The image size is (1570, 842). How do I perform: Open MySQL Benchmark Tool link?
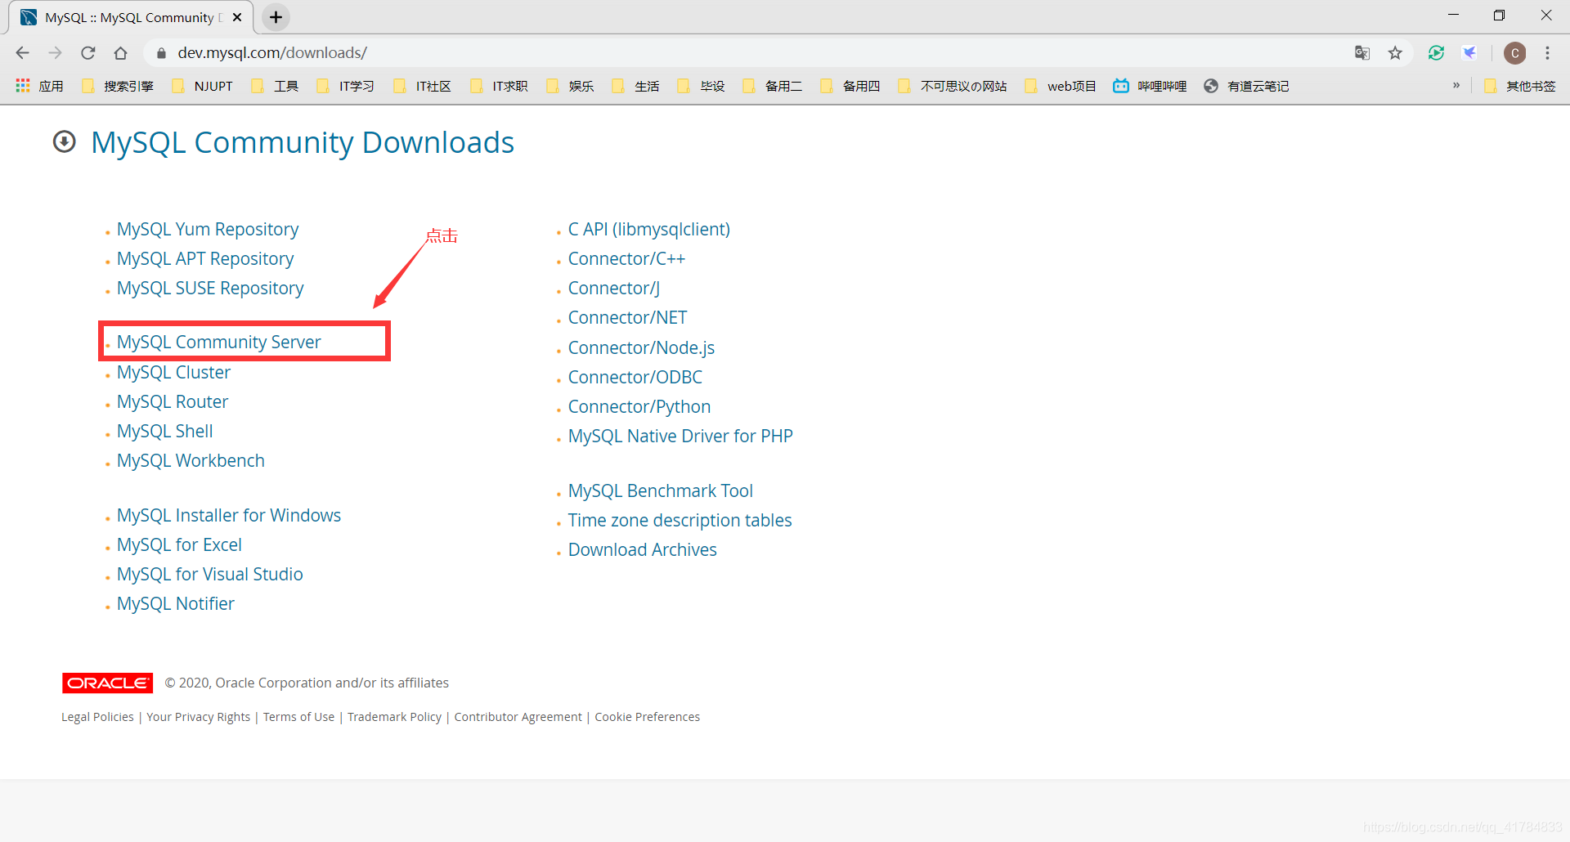[661, 490]
